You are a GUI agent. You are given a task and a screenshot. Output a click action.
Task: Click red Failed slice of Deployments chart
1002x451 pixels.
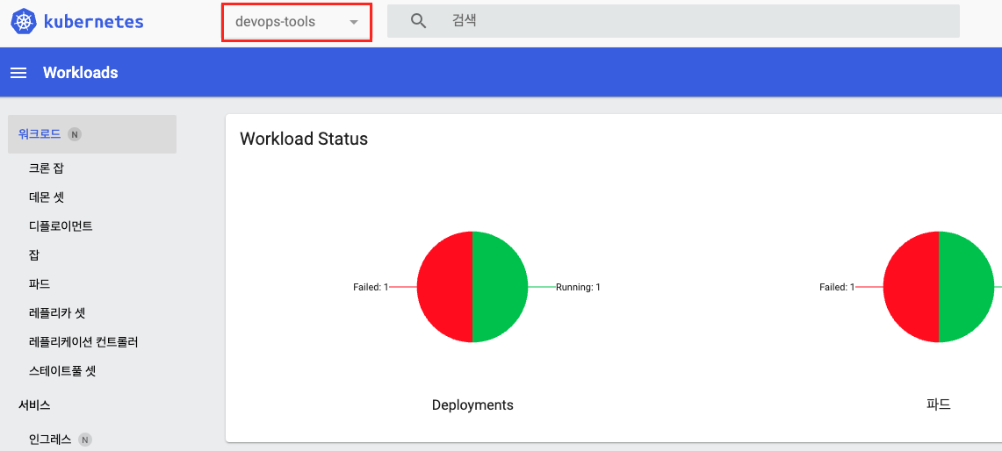[x=444, y=287]
